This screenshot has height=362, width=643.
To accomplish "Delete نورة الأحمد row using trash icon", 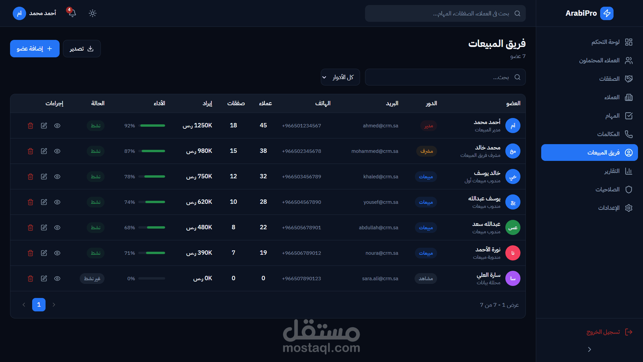I will 30,253.
